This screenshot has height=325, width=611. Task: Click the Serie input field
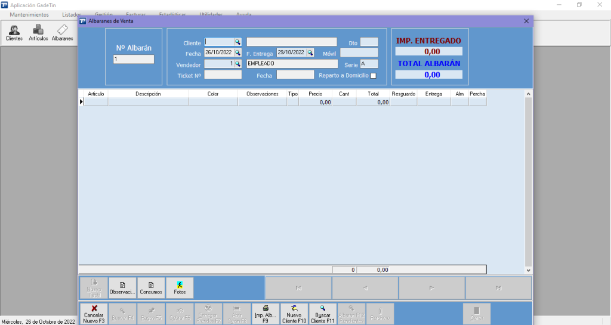coord(369,64)
